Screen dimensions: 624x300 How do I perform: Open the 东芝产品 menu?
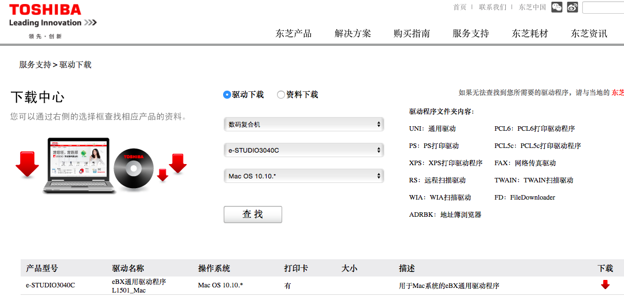(x=293, y=33)
